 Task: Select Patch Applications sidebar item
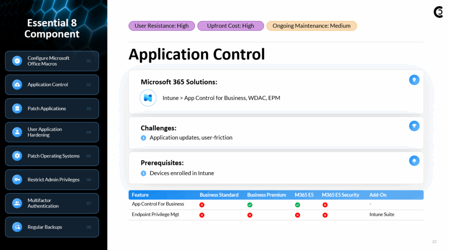(x=52, y=109)
